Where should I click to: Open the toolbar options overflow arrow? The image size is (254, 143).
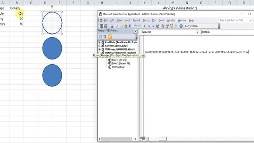coord(219,26)
